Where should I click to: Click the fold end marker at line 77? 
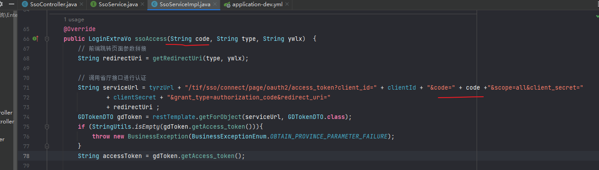(x=47, y=146)
